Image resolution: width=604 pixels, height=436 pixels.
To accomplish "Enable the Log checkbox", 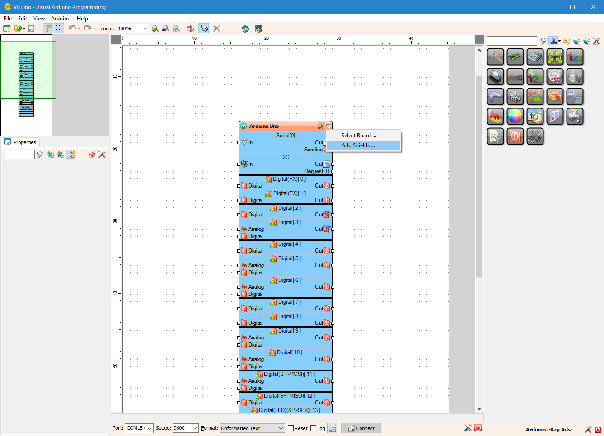I will (x=314, y=428).
